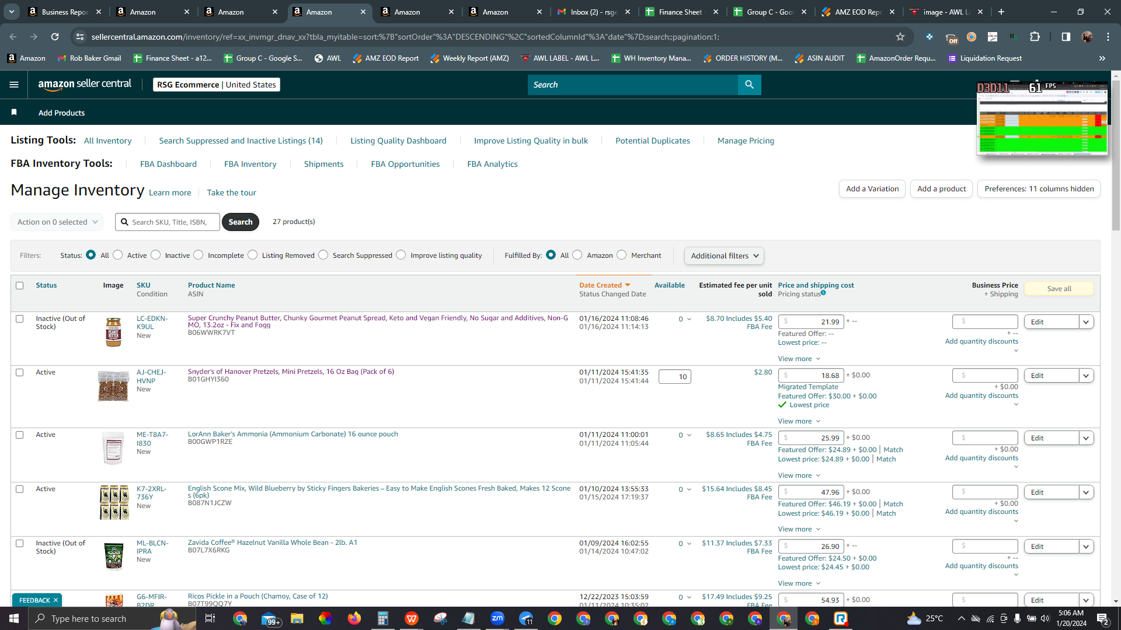
Task: Tick the select-all checkbox in table header
Action: point(20,286)
